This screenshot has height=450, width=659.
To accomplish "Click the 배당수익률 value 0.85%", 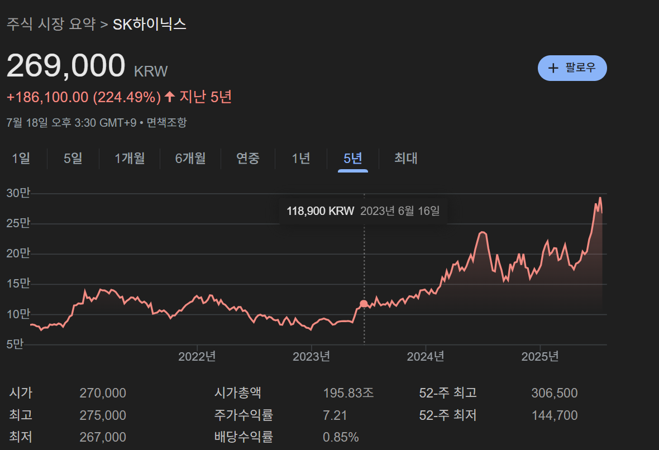I will pos(341,437).
